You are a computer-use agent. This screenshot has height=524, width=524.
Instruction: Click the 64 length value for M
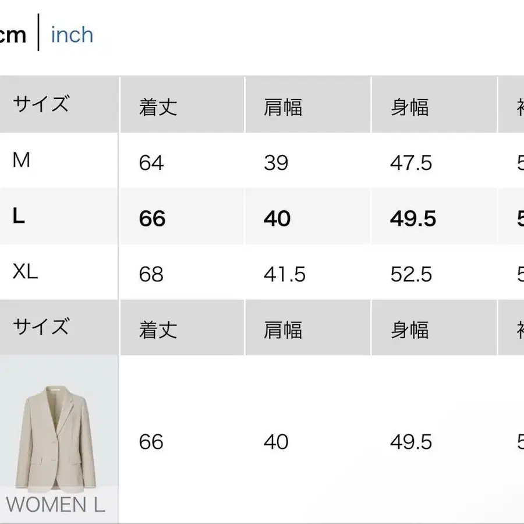click(151, 163)
